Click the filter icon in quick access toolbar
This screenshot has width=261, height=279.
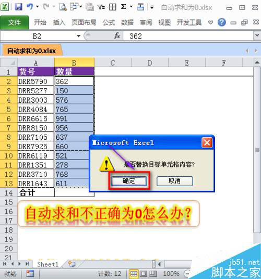[101, 7]
